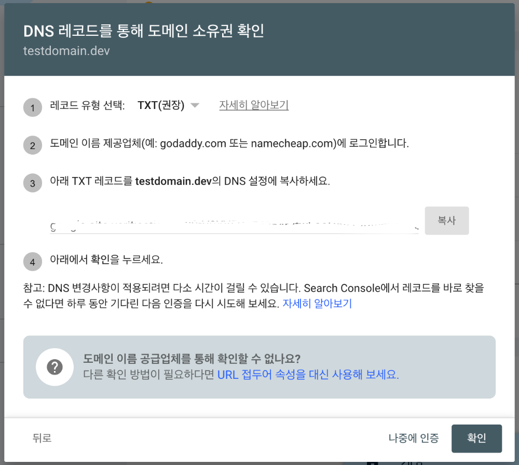Click the arrow beside TXT(권장)

(195, 105)
